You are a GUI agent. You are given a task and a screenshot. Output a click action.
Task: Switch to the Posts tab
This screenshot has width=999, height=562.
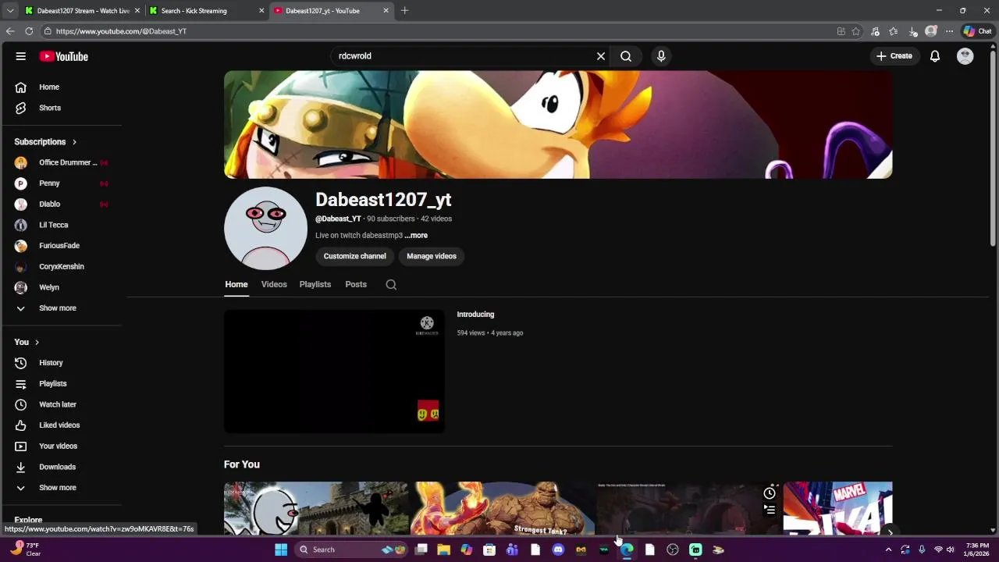click(356, 284)
